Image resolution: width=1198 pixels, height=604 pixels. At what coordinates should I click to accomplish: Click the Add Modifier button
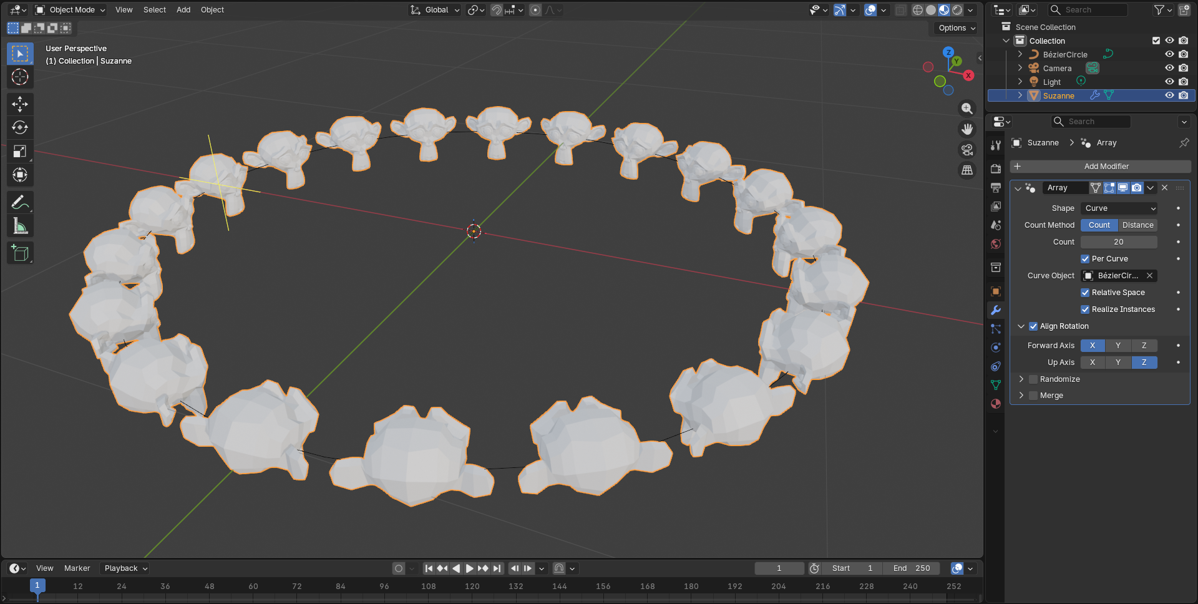(1101, 167)
